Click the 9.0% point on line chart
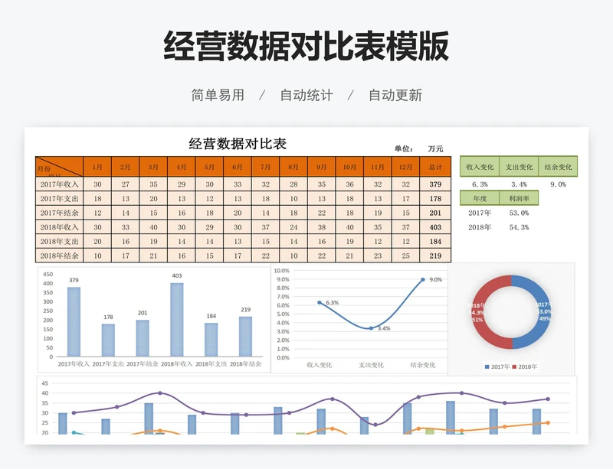The width and height of the screenshot is (613, 469). tap(422, 280)
